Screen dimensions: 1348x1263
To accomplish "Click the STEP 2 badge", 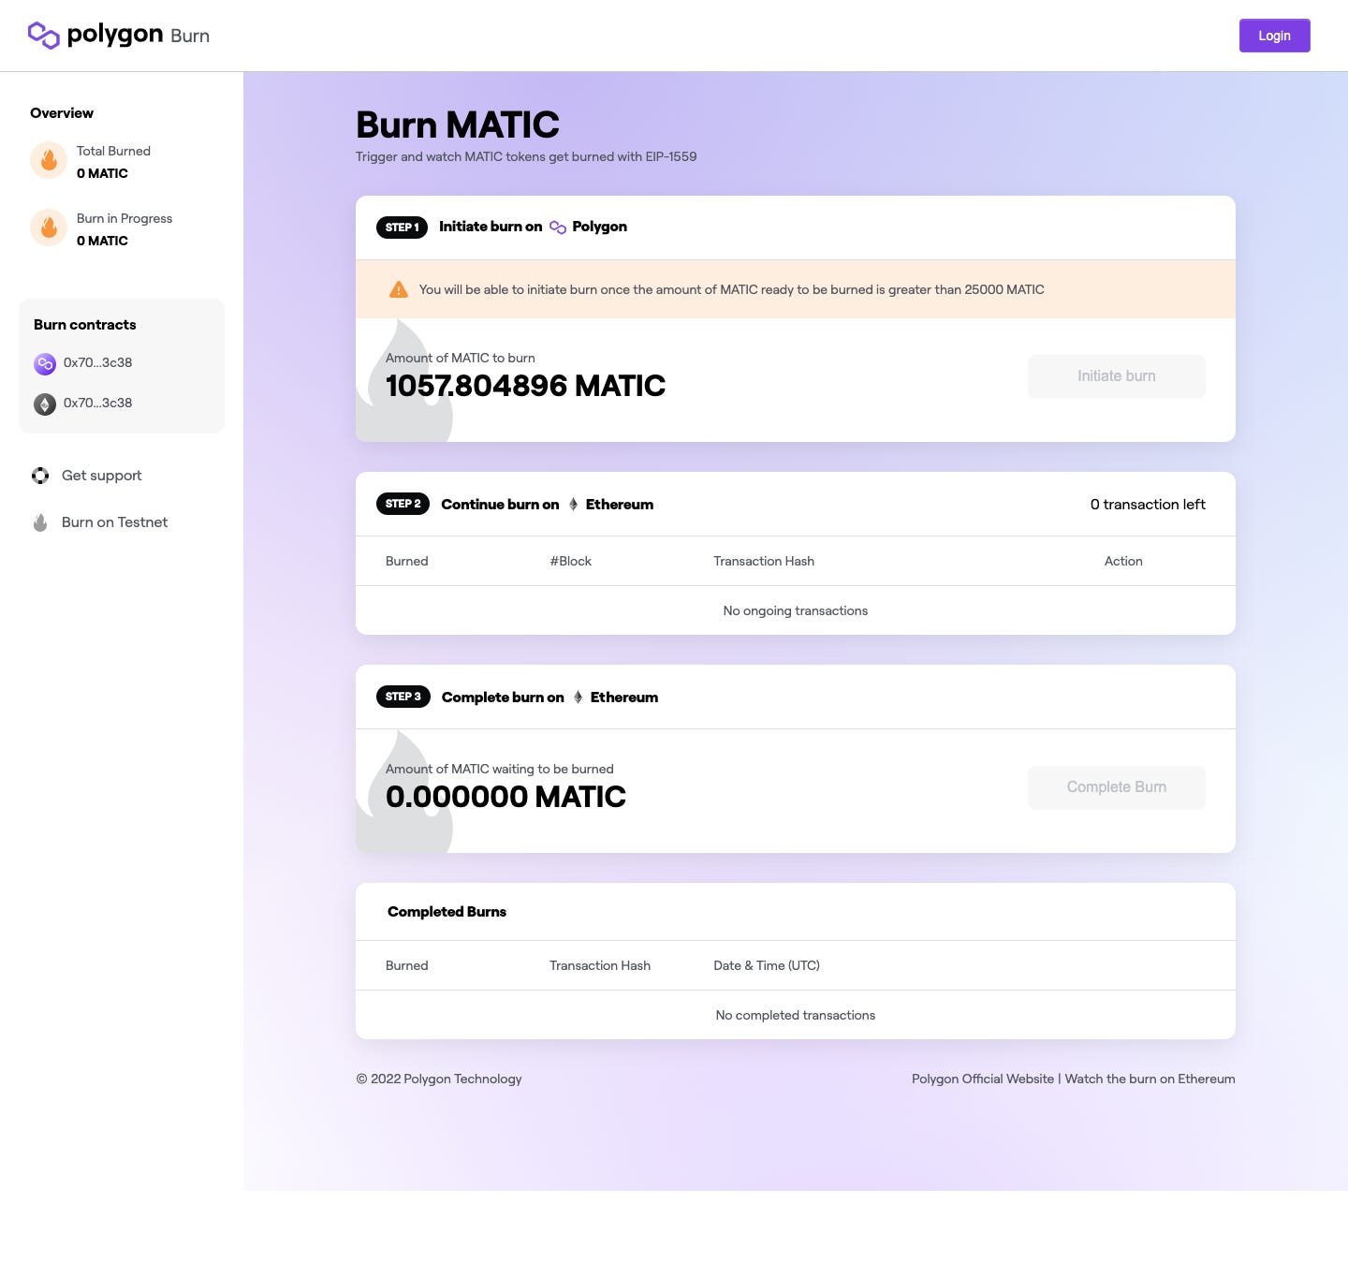I will coord(403,504).
